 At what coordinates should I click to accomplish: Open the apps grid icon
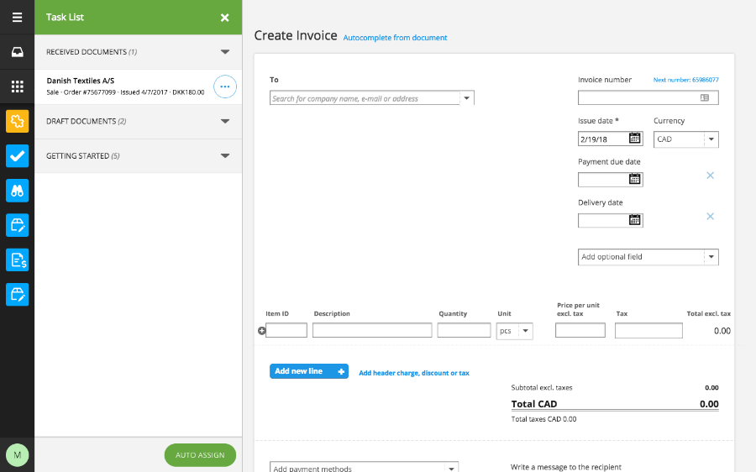(18, 87)
